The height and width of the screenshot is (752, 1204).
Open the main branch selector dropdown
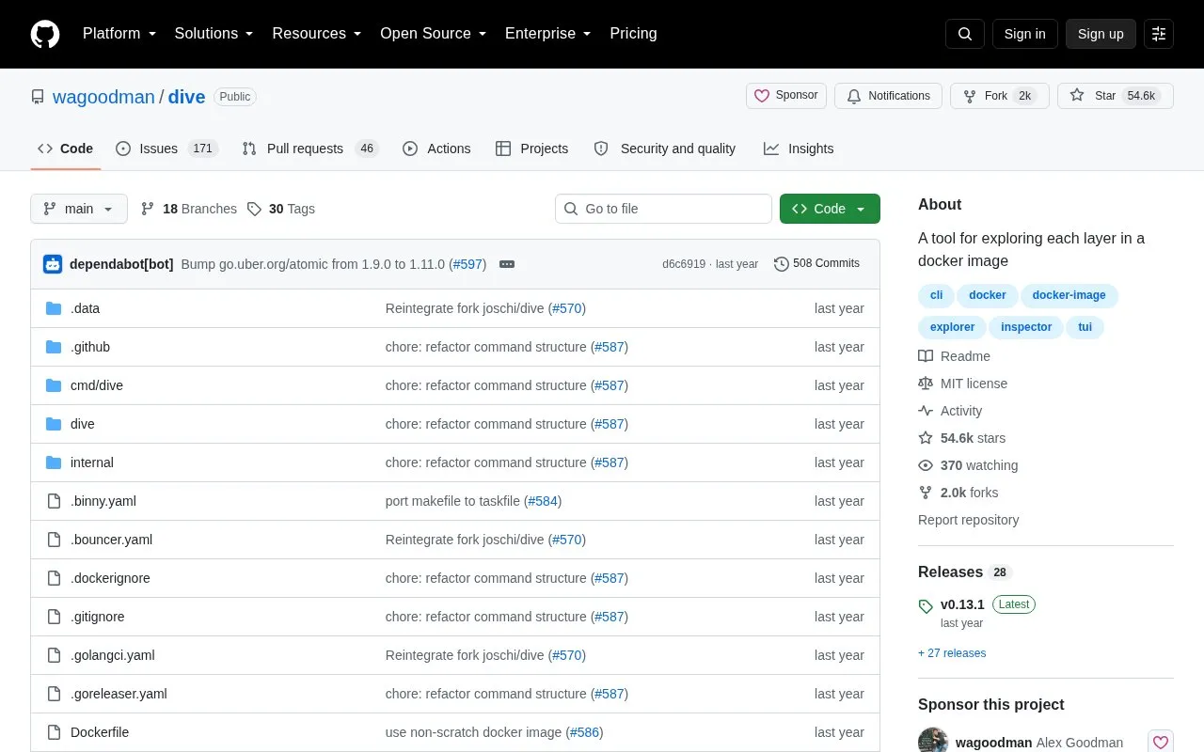coord(79,209)
